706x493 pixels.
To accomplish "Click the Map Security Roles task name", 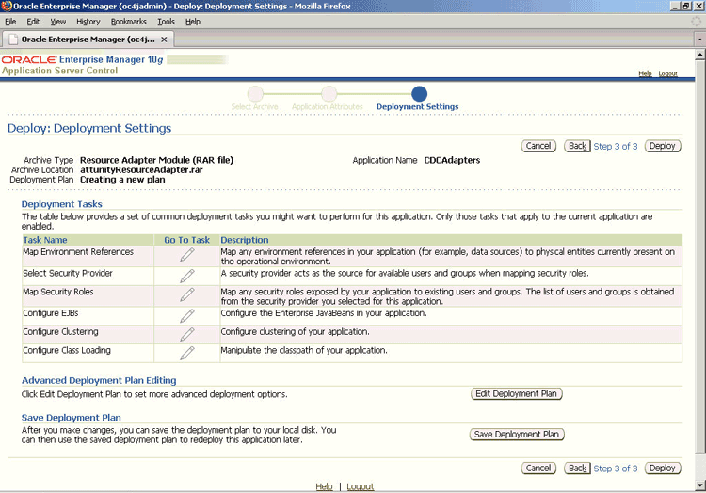I will [58, 292].
